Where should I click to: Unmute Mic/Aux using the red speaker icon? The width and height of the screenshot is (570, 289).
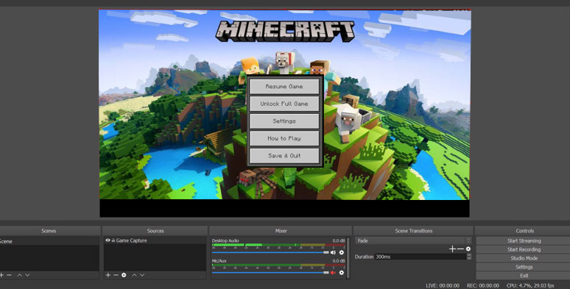click(333, 273)
